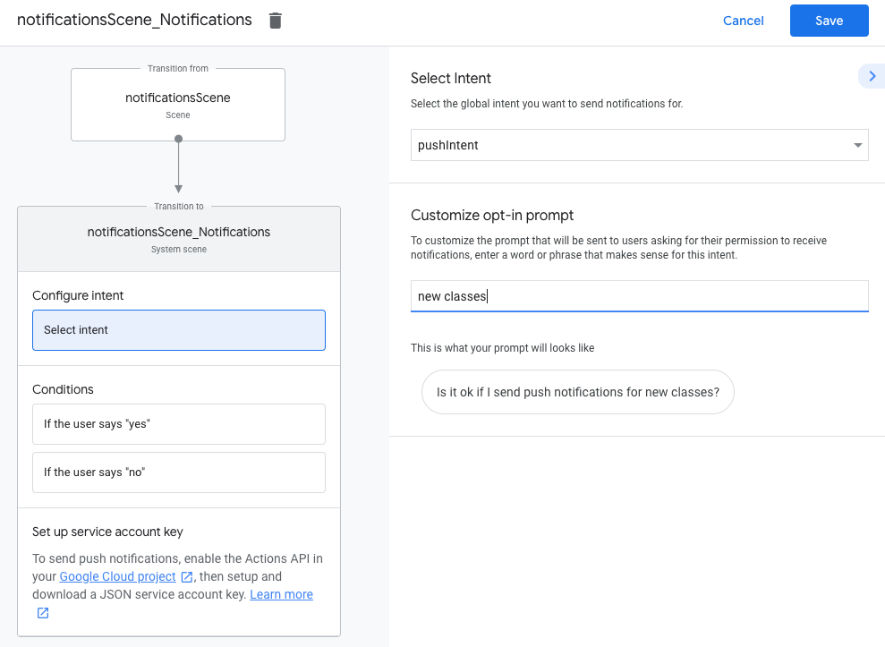
Task: Click the push notification prompt preview bubble
Action: [577, 392]
